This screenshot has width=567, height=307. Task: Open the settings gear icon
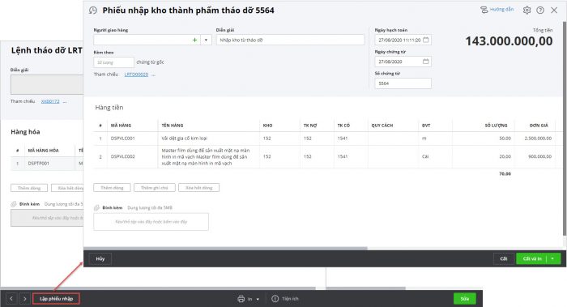coord(526,10)
